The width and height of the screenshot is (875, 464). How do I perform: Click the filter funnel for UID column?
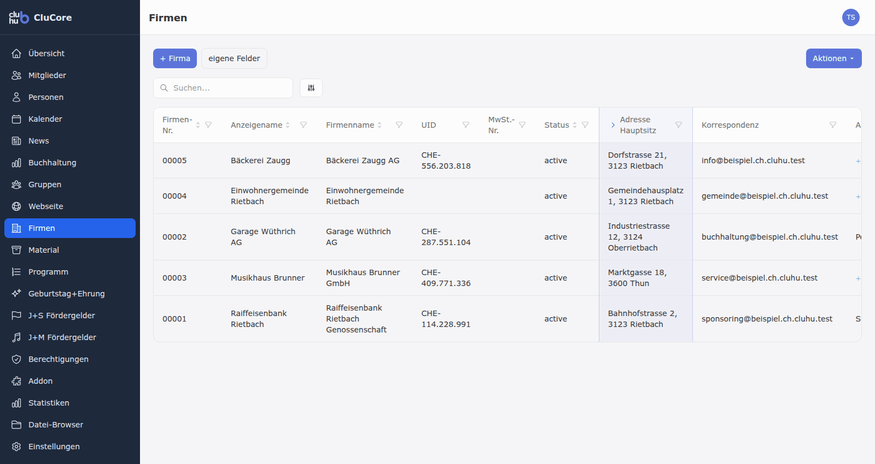click(x=466, y=125)
